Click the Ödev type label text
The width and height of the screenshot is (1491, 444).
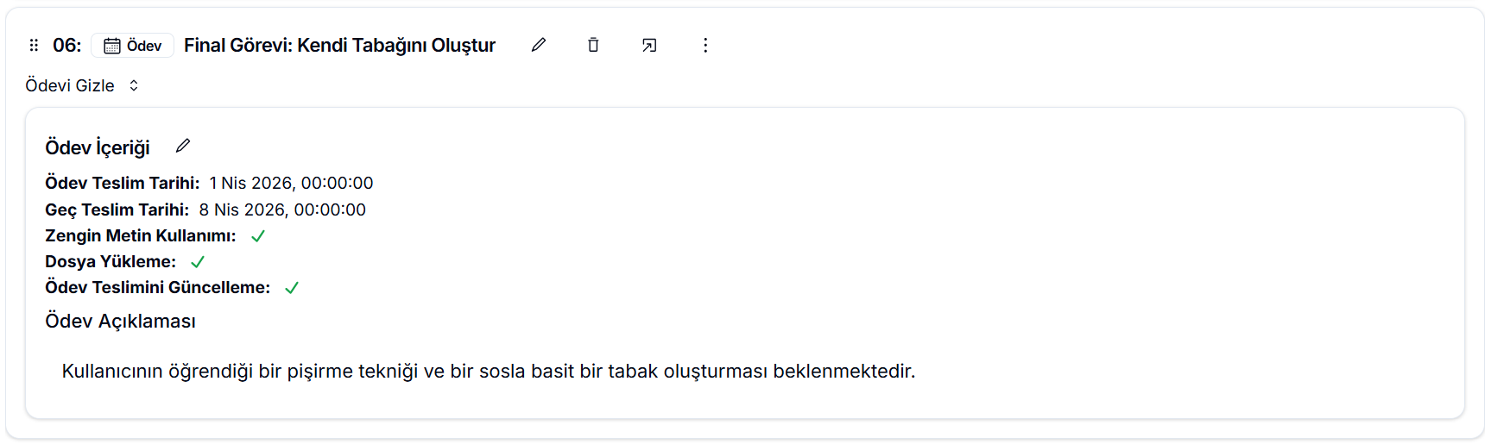tap(144, 46)
